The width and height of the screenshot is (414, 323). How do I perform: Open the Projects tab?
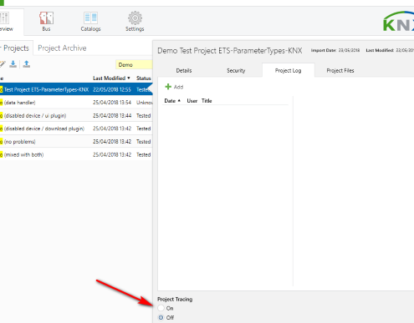pyautogui.click(x=16, y=48)
